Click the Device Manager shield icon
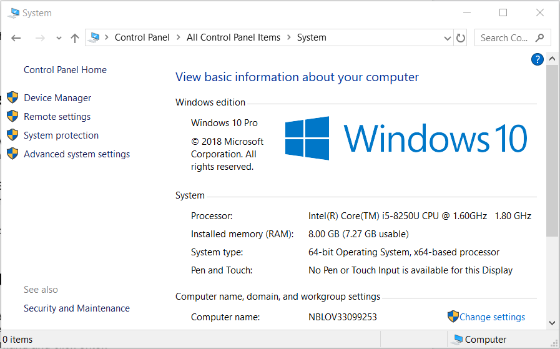Viewport: 560px width, 349px height. point(12,97)
